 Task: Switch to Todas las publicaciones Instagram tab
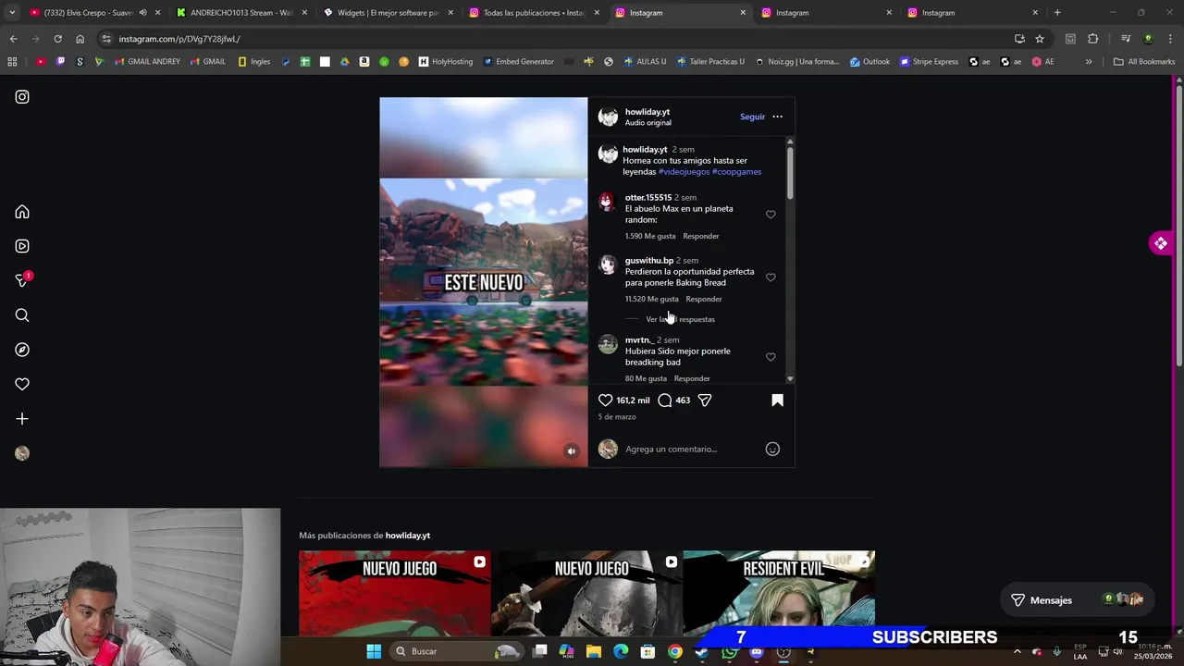(x=533, y=13)
